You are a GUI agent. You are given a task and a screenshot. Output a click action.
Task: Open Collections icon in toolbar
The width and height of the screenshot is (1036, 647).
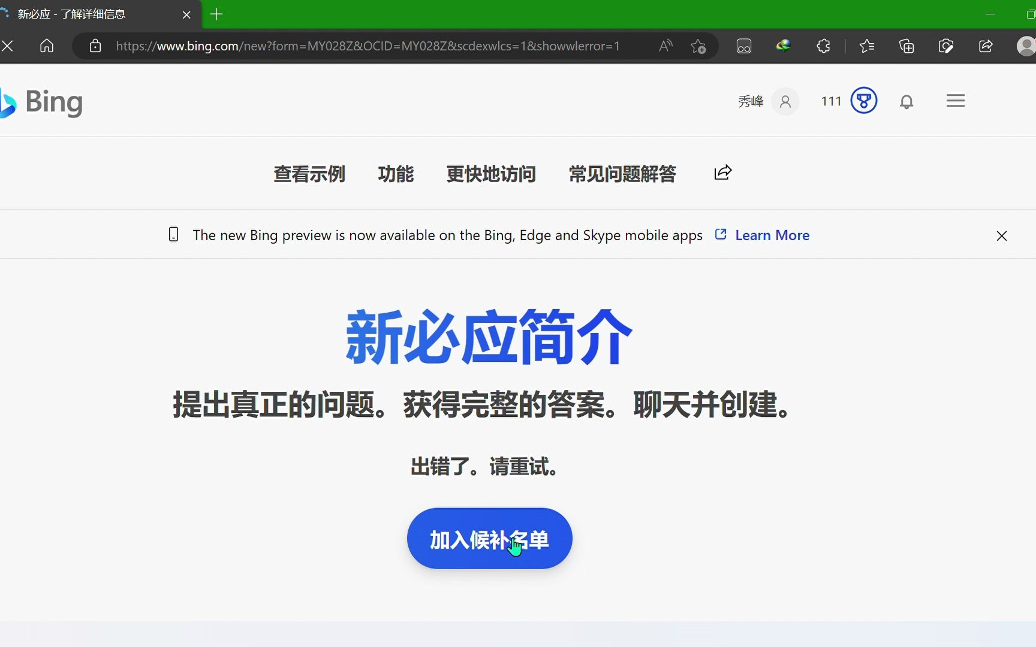907,46
